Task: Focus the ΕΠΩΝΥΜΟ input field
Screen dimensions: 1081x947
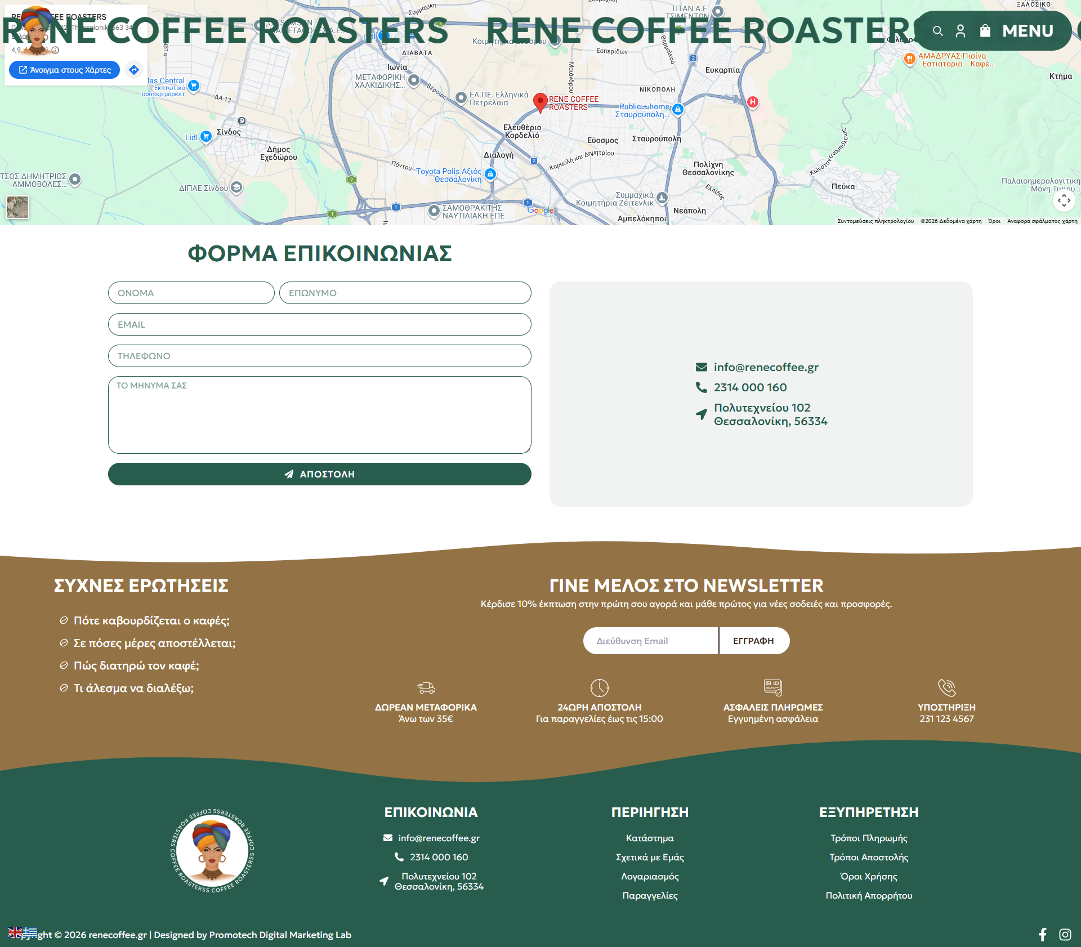Action: pyautogui.click(x=405, y=293)
